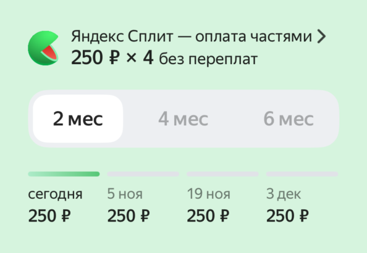Image resolution: width=367 pixels, height=253 pixels.
Task: Choose the 6 мес payment period
Action: (289, 118)
